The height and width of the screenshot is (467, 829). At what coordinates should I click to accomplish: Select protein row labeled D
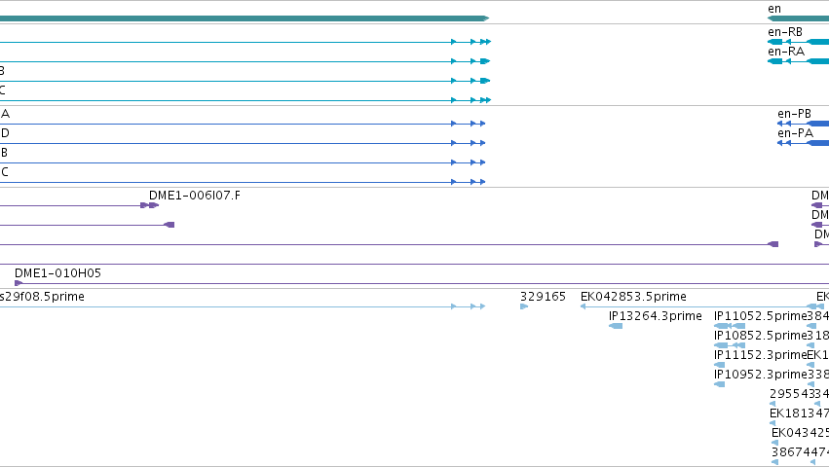tap(243, 143)
